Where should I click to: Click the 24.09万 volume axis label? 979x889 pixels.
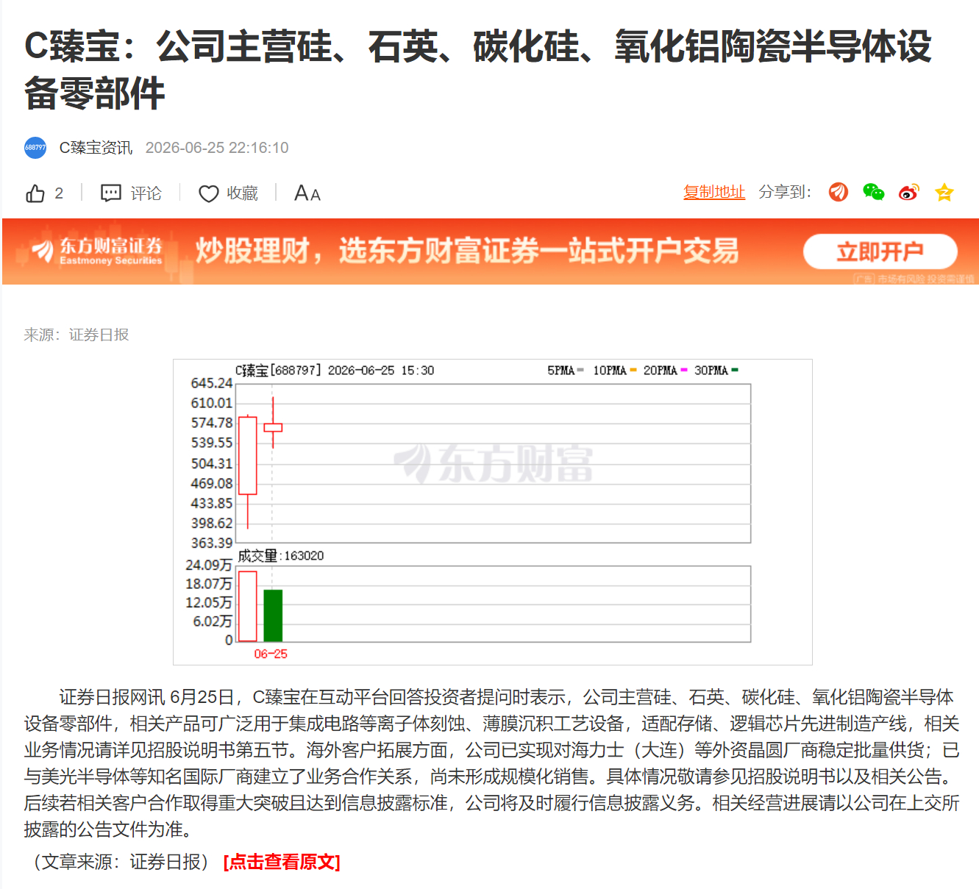point(209,565)
